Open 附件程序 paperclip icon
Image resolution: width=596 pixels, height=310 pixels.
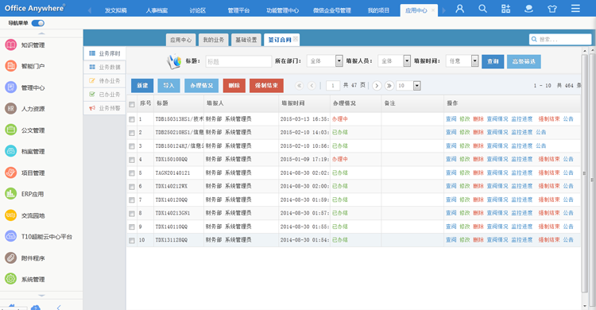pos(10,258)
